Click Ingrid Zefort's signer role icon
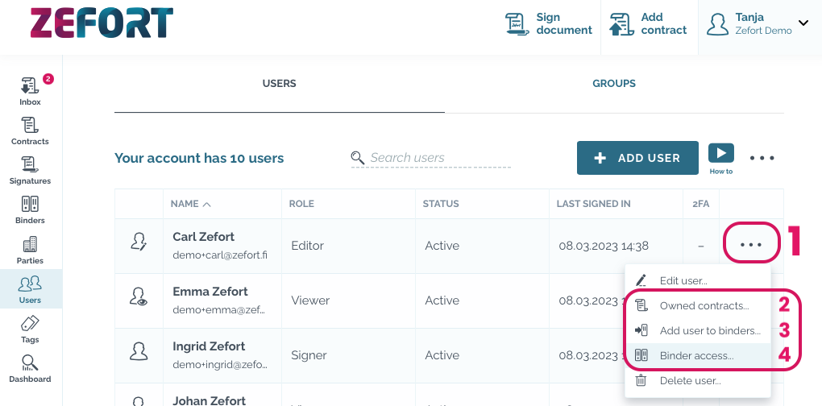This screenshot has width=822, height=406. (139, 351)
